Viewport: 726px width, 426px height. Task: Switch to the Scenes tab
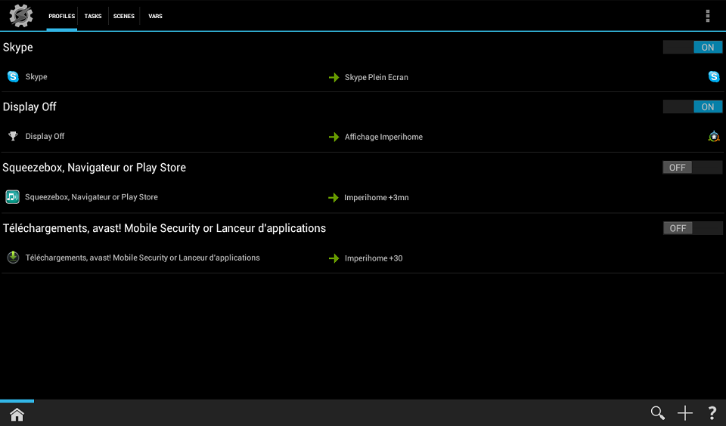(x=123, y=16)
